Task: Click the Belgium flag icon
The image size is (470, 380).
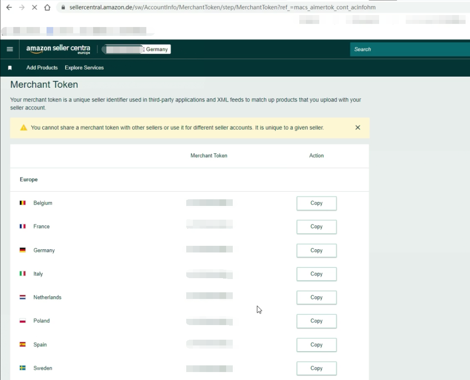Action: [23, 203]
